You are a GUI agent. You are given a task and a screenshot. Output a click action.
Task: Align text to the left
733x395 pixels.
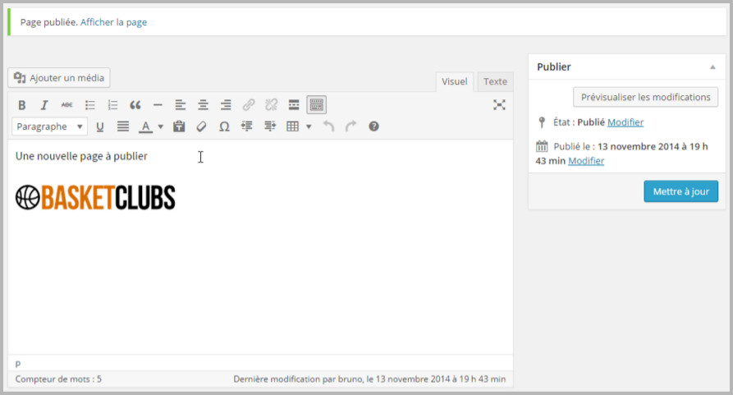point(181,105)
